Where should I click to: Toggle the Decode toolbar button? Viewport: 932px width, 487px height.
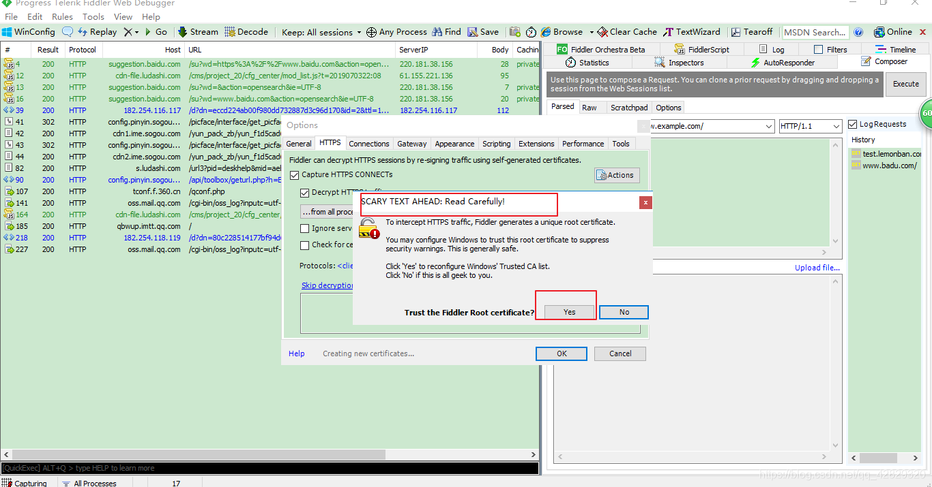pos(246,32)
